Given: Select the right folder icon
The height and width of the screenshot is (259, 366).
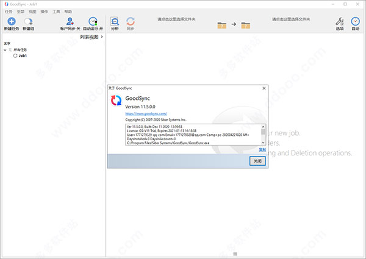Looking at the screenshot, I should [x=246, y=25].
